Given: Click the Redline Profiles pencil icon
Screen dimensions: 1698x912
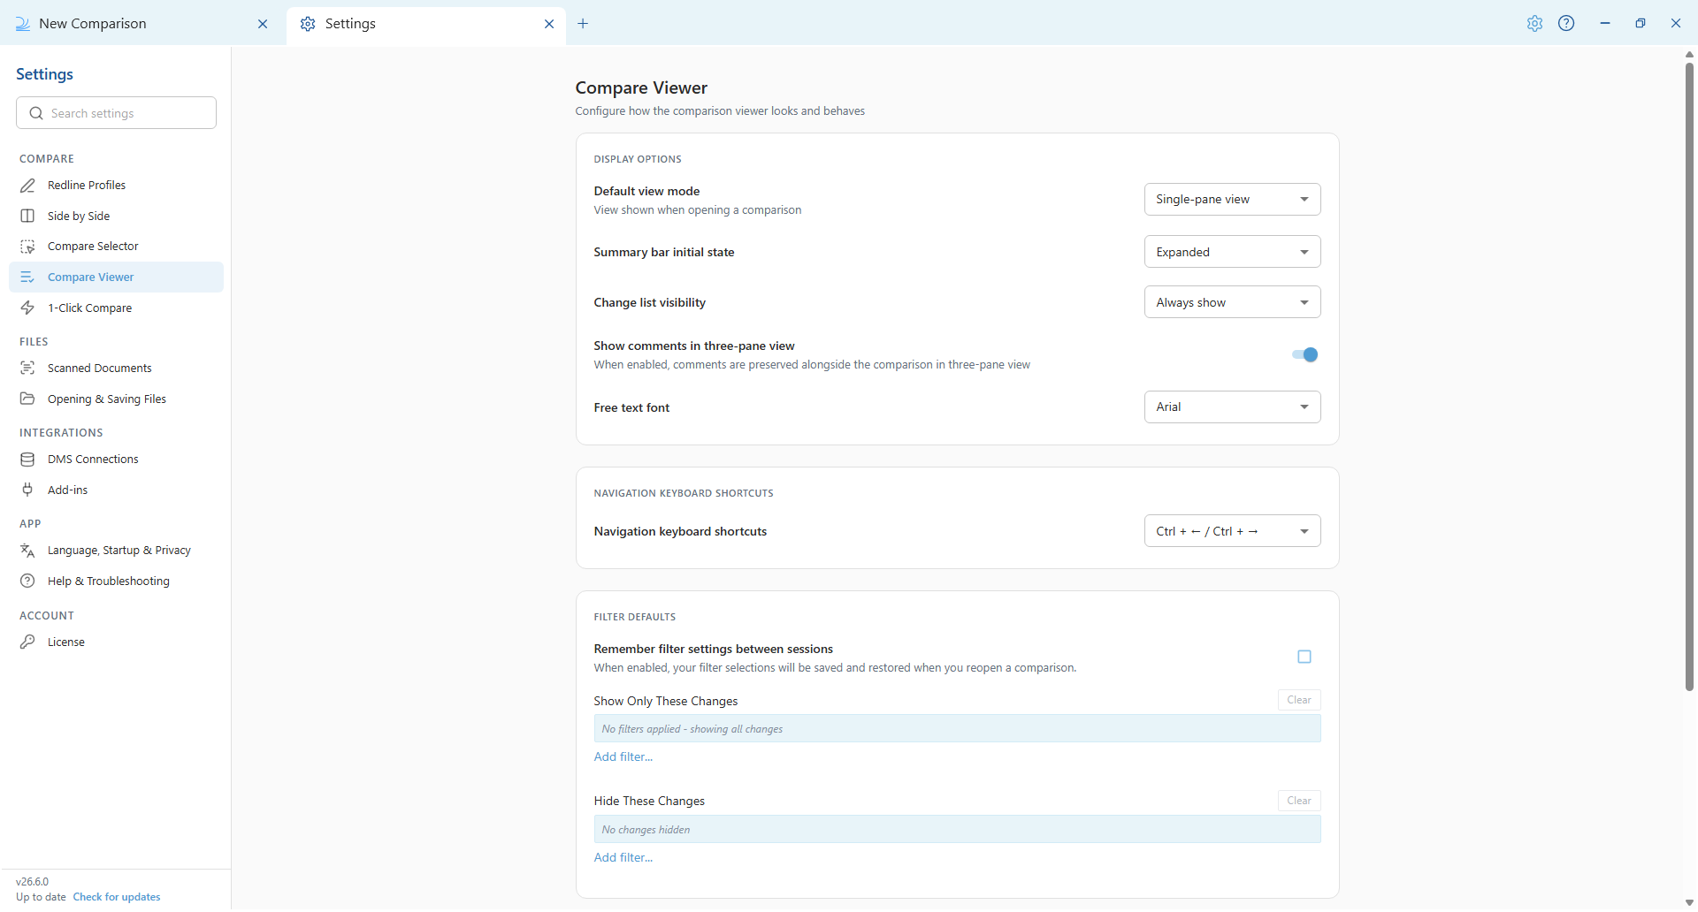Looking at the screenshot, I should (x=27, y=186).
